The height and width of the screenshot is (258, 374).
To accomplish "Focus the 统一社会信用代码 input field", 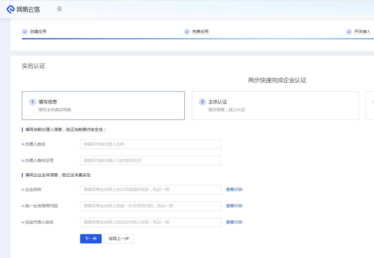I will click(151, 206).
